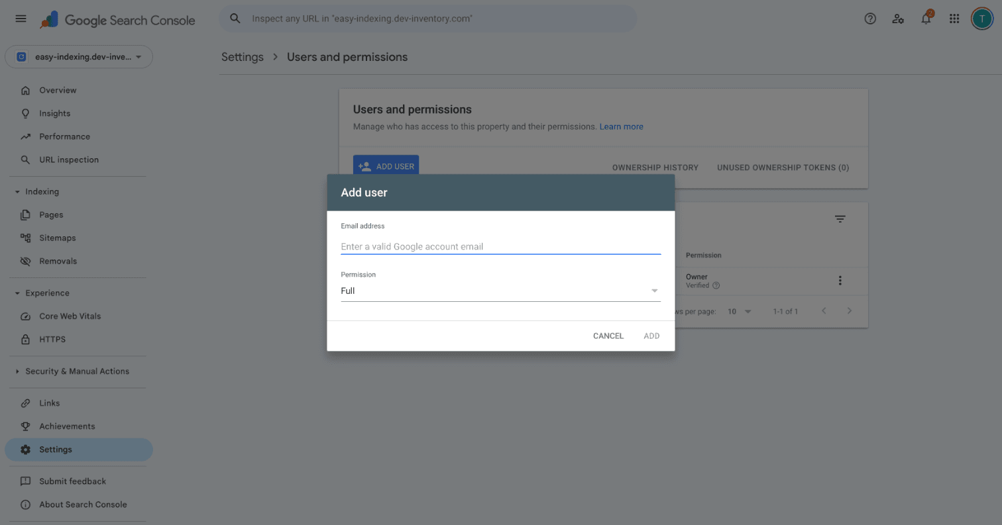Open the three-dot menu for Owner row
This screenshot has width=1002, height=525.
coord(840,281)
